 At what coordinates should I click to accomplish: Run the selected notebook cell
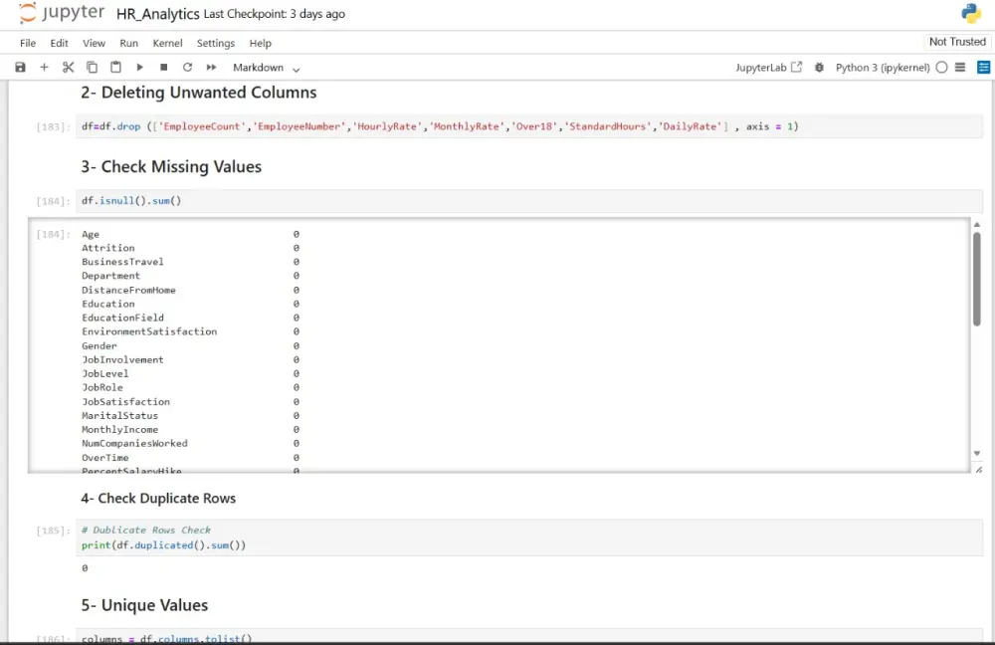pyautogui.click(x=139, y=67)
